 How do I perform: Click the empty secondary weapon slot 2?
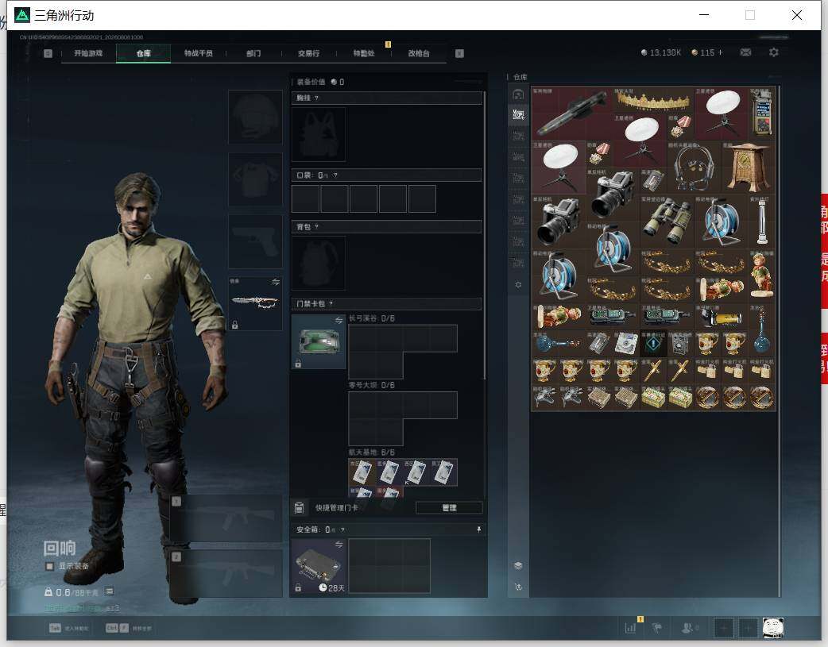point(226,574)
